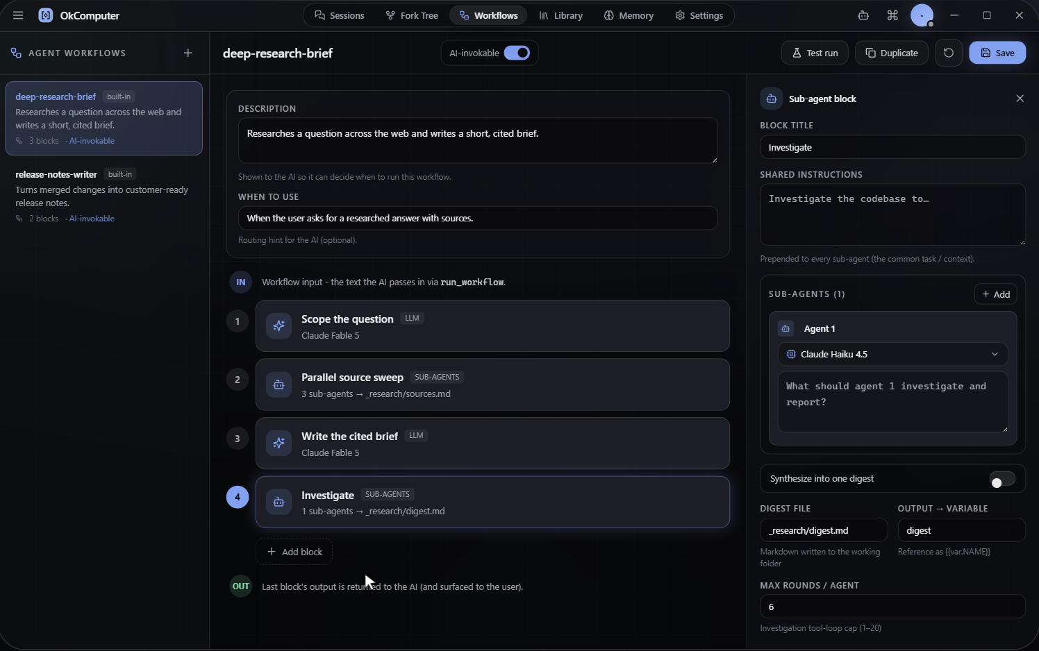Open the Parallel source sweep block
The height and width of the screenshot is (651, 1039).
(x=492, y=384)
